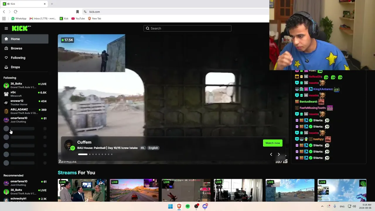The height and width of the screenshot is (211, 375).
Task: Click the Watch now button
Action: (x=273, y=143)
